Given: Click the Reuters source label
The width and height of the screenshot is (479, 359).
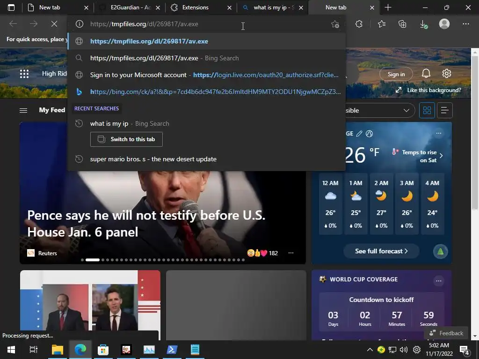Looking at the screenshot, I should pos(48,253).
